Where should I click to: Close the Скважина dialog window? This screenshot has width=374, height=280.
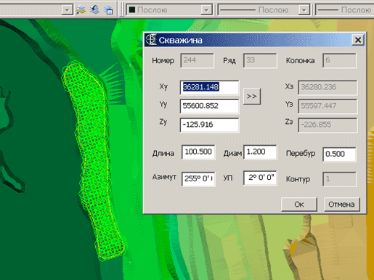[358, 40]
